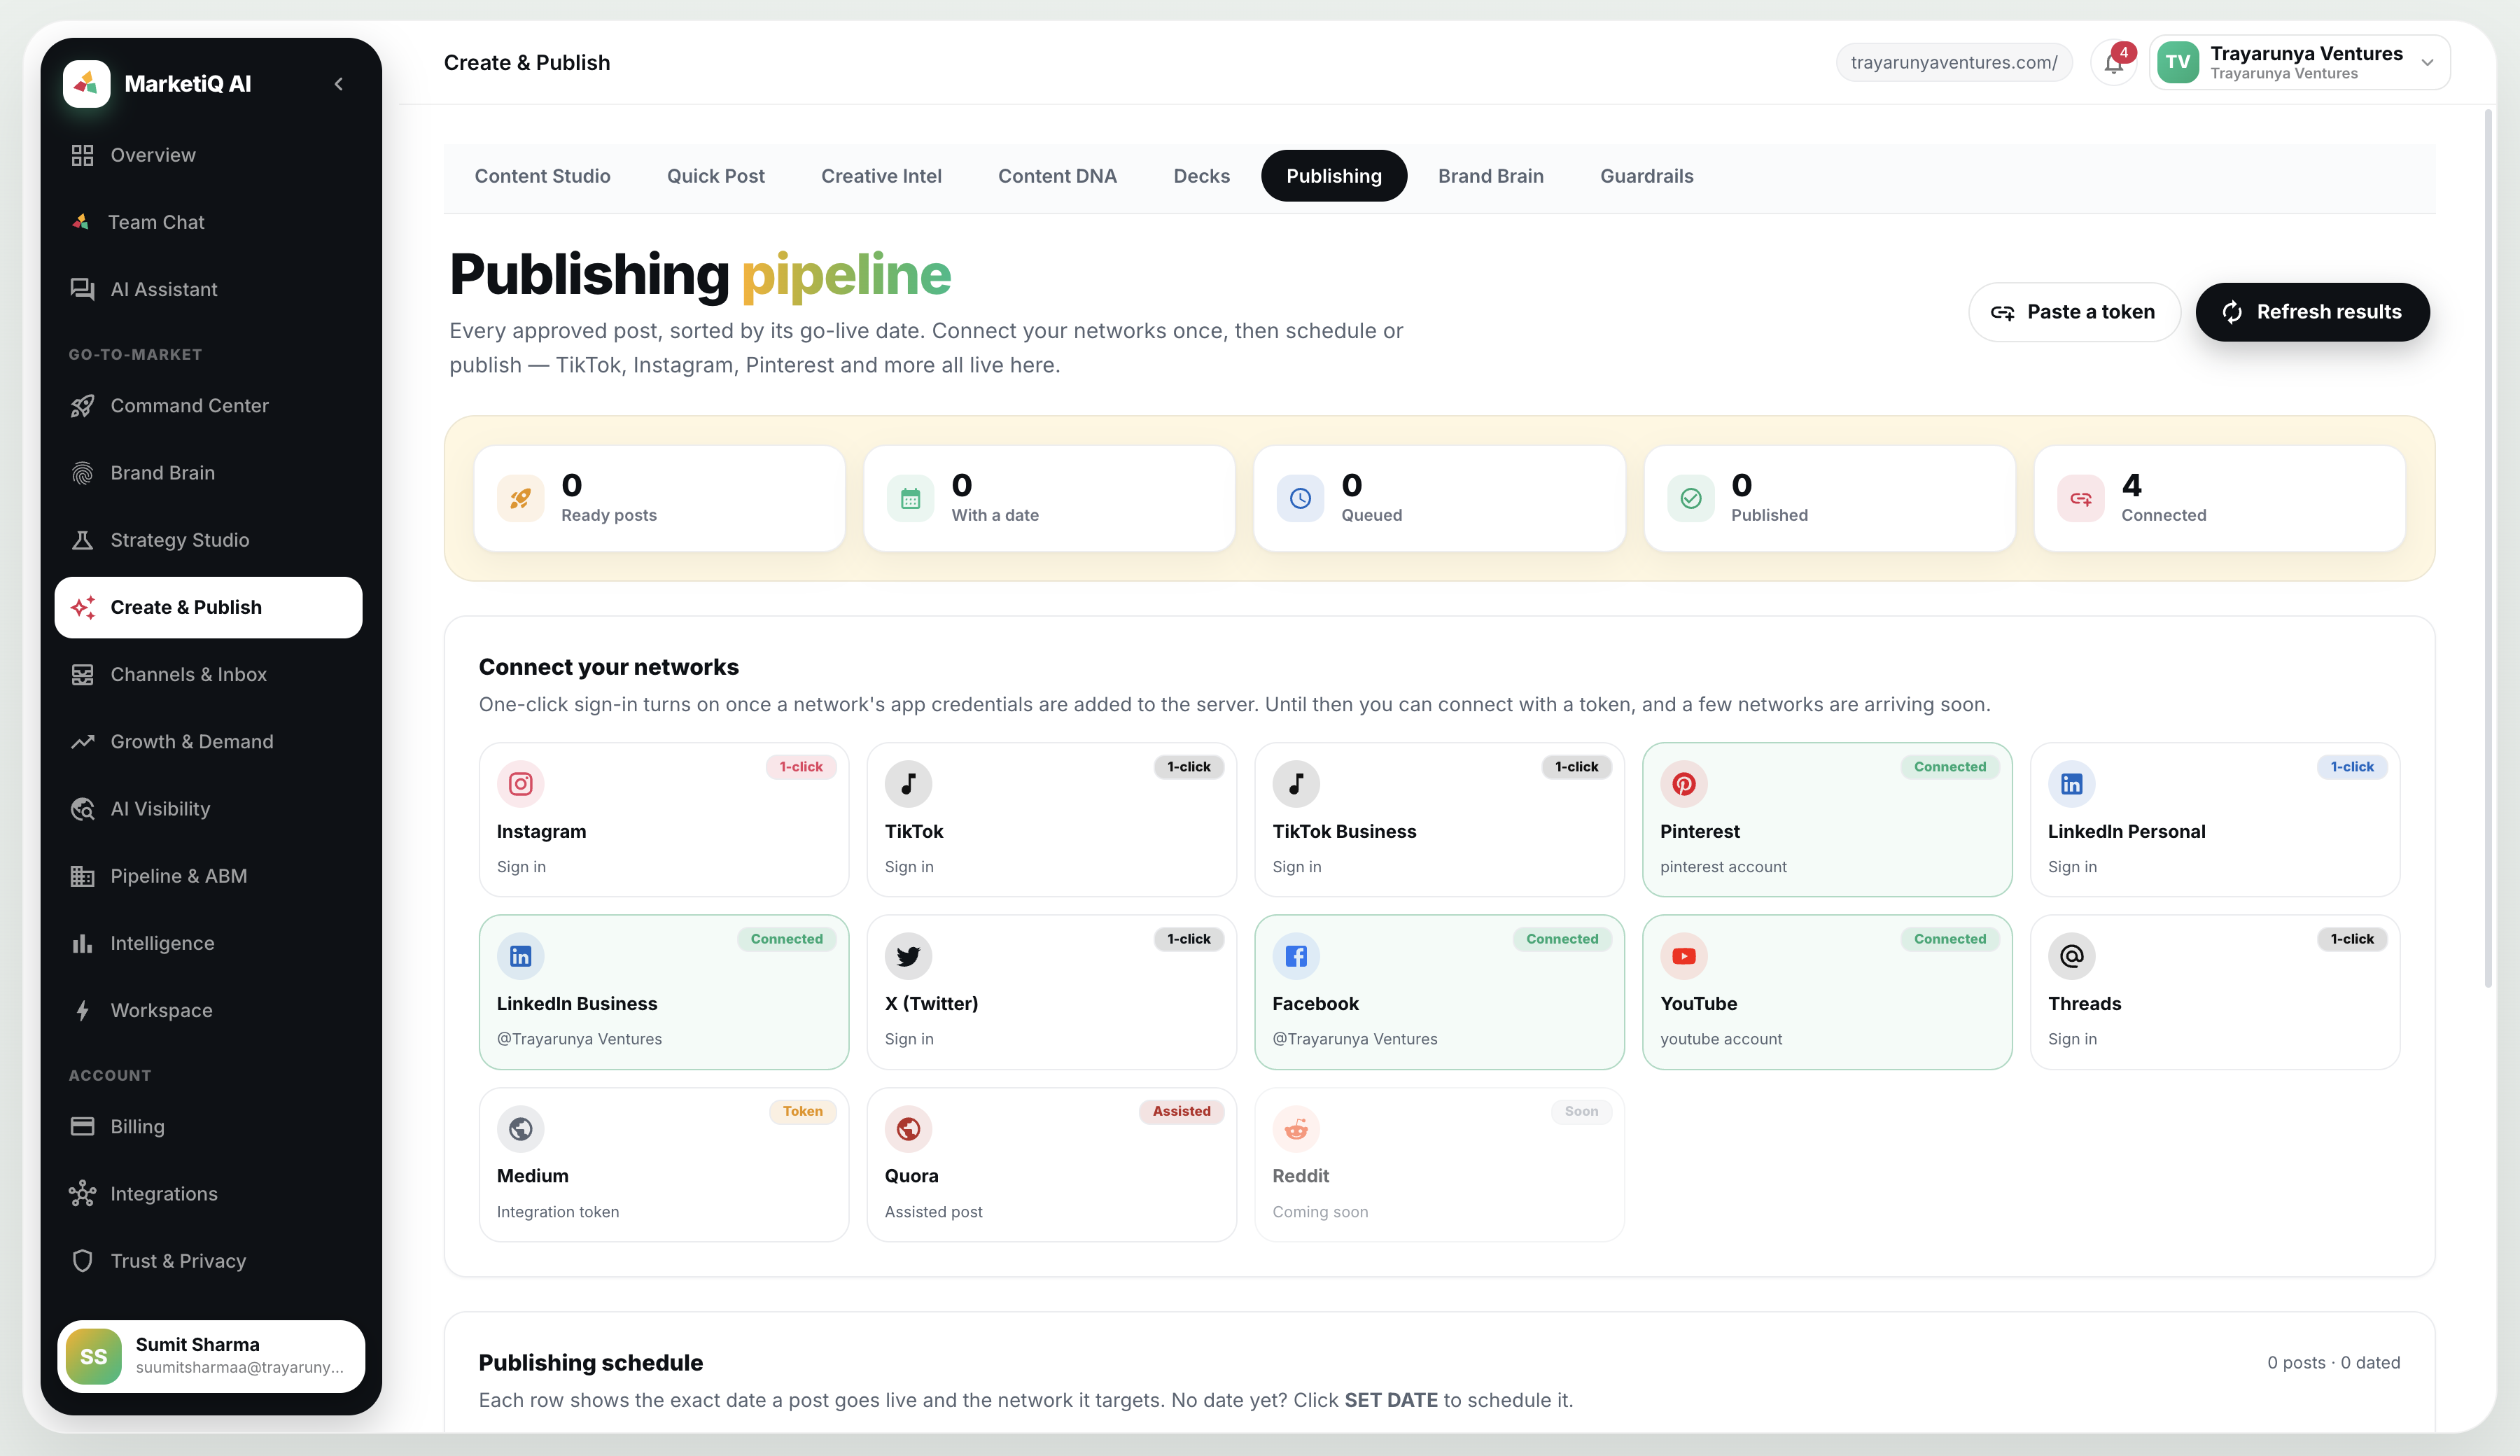Click the TikTok Business network icon
The image size is (2520, 1456).
pyautogui.click(x=1296, y=784)
